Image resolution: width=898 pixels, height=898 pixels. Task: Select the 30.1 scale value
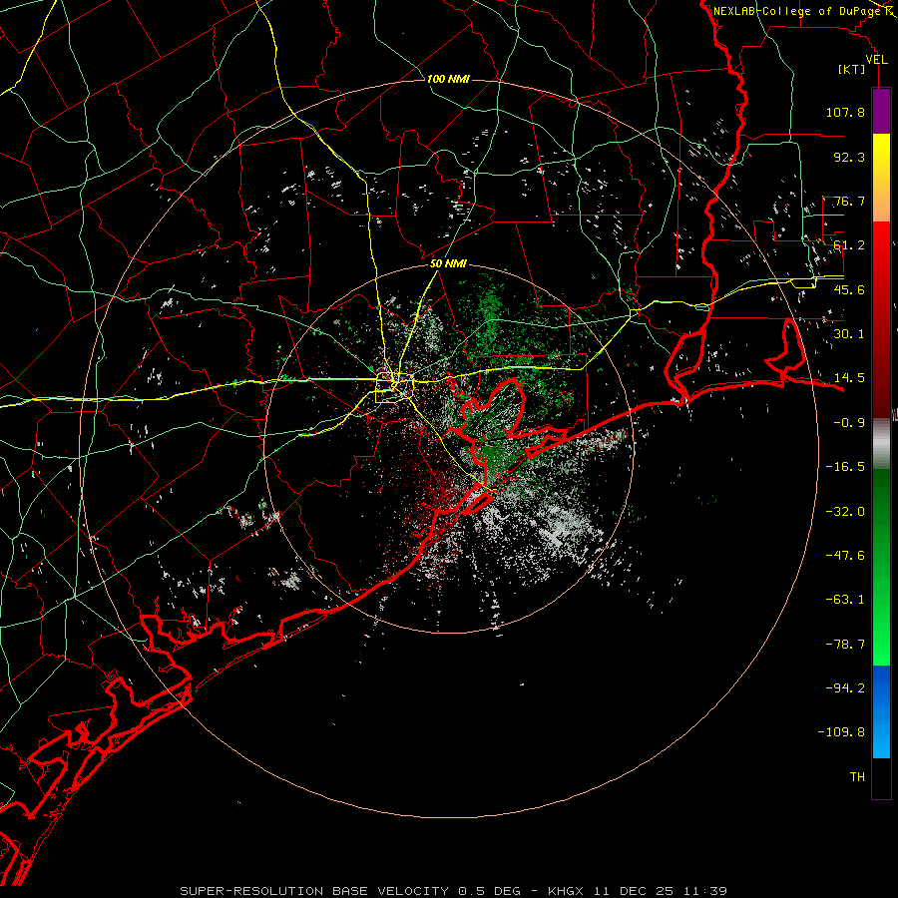click(849, 334)
